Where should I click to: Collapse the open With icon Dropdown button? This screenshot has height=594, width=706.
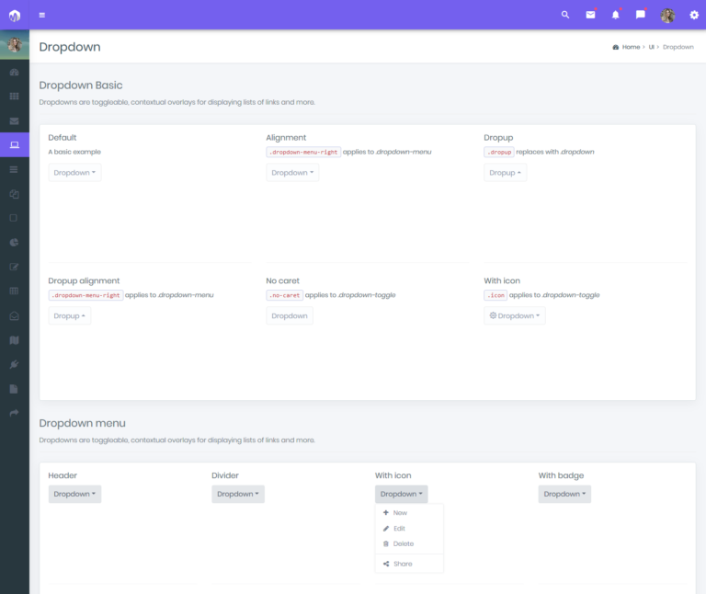pos(402,494)
